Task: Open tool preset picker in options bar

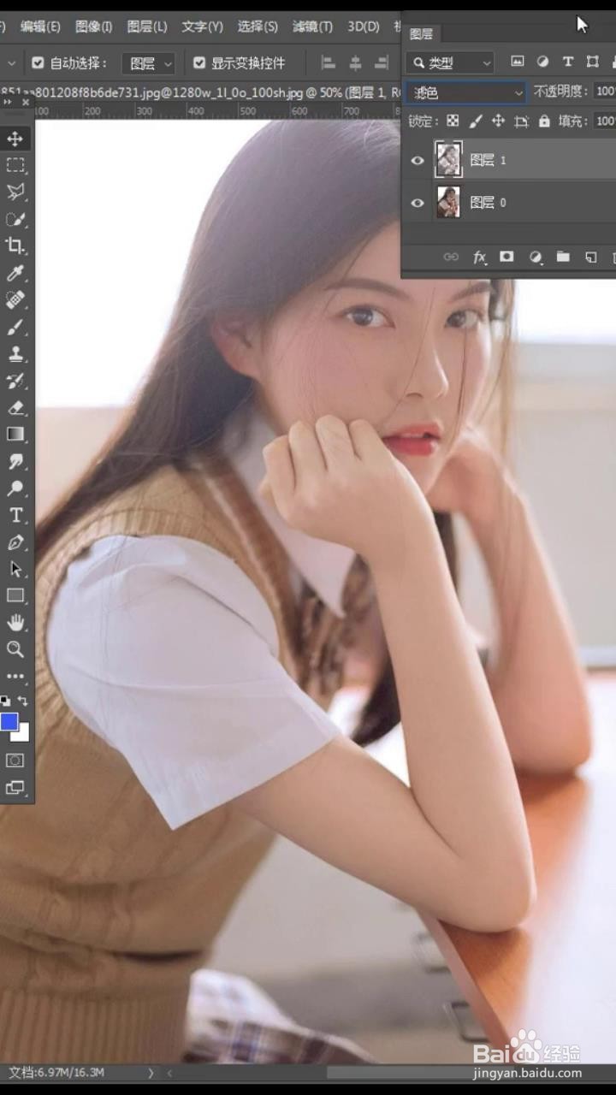Action: pos(11,63)
